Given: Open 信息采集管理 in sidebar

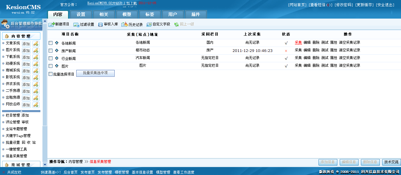Looking at the screenshot, I should [x=16, y=156].
